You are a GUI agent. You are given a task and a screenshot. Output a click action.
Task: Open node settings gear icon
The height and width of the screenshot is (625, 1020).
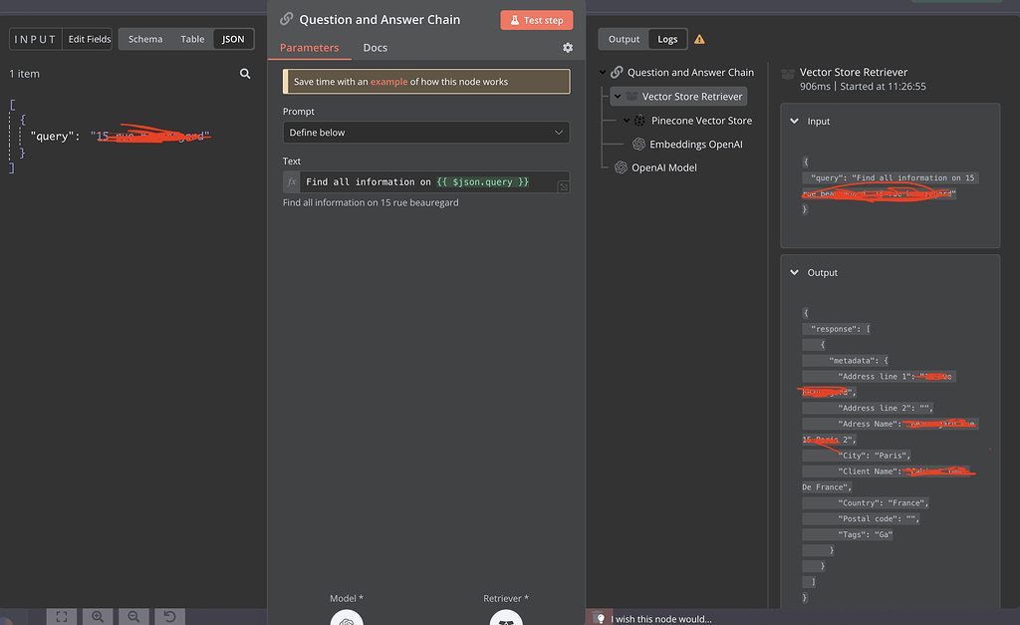click(568, 48)
